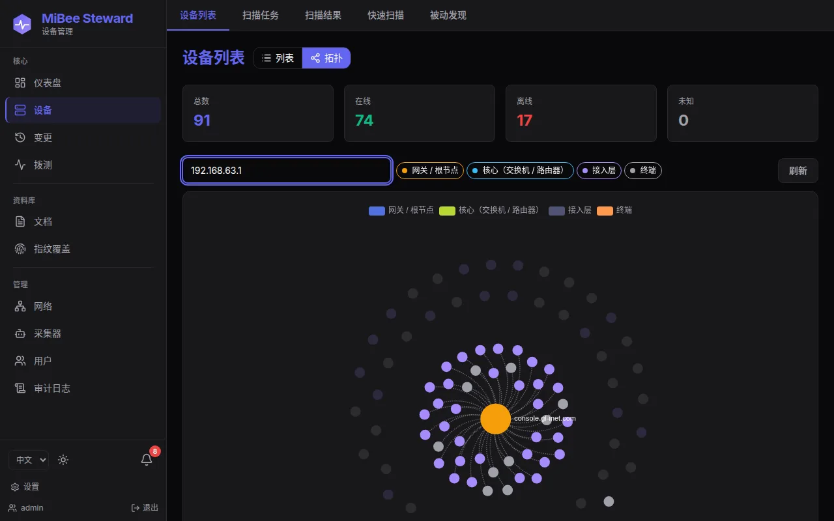Open the 采集器 collector page
Screen dimensions: 834x521
pyautogui.click(x=83, y=333)
